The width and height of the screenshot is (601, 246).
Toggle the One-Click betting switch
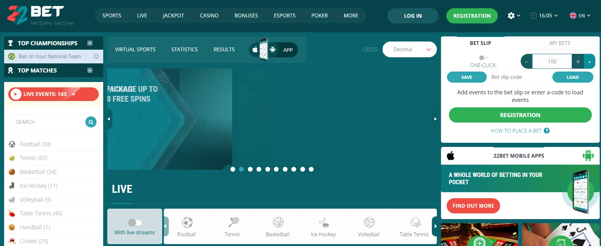click(483, 58)
